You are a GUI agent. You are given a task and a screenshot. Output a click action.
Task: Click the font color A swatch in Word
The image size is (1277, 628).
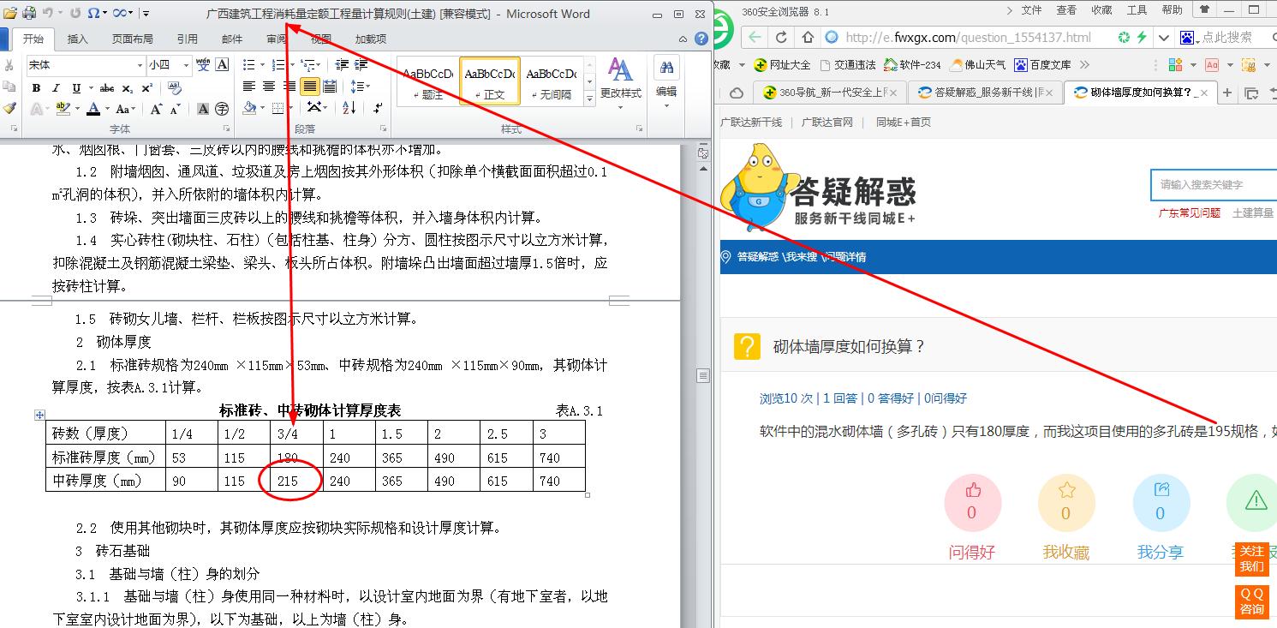[92, 109]
